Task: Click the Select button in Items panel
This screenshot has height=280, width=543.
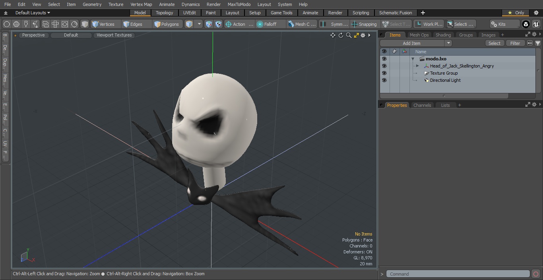Action: coord(495,43)
